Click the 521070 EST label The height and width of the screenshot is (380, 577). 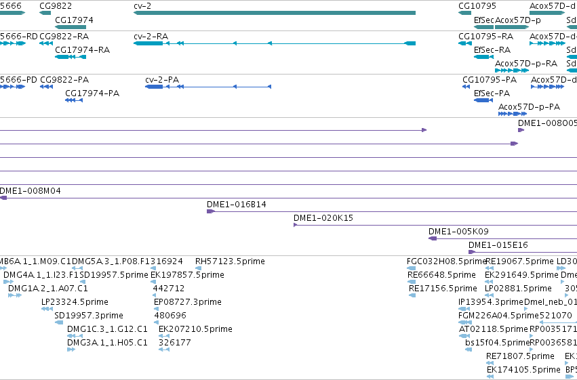pos(556,316)
